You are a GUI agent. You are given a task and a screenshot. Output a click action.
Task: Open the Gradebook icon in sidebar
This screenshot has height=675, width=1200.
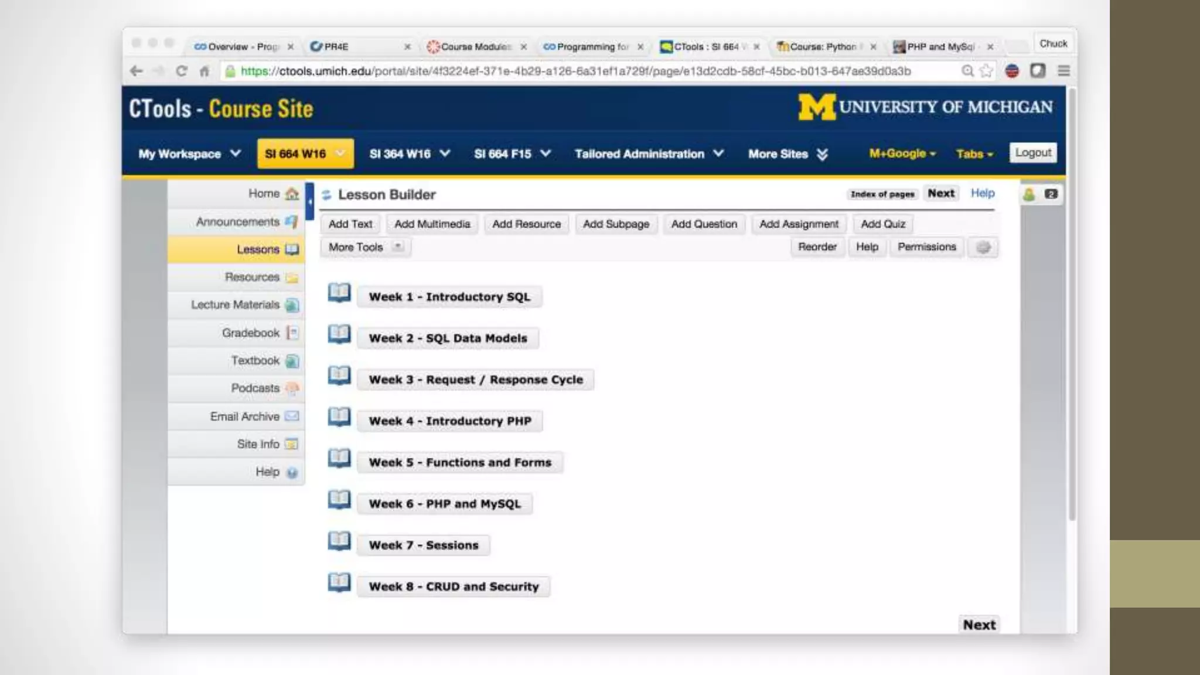pos(292,333)
